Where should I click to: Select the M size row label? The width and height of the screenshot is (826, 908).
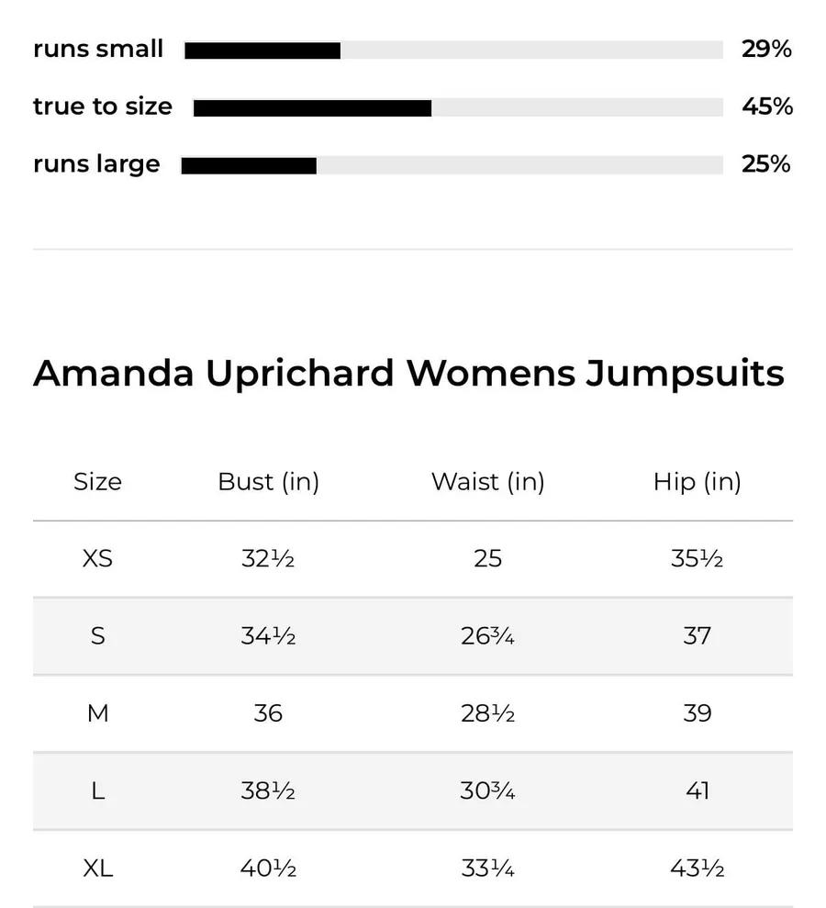tap(98, 713)
